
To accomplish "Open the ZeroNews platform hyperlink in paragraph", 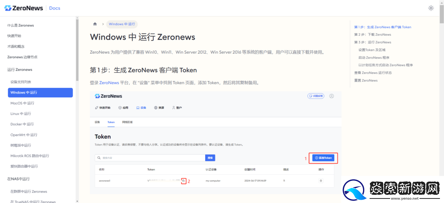I will (109, 82).
